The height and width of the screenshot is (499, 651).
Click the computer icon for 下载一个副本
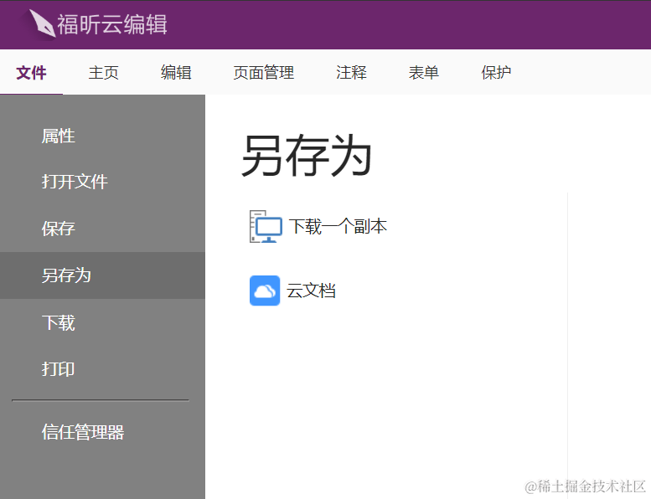coord(266,227)
